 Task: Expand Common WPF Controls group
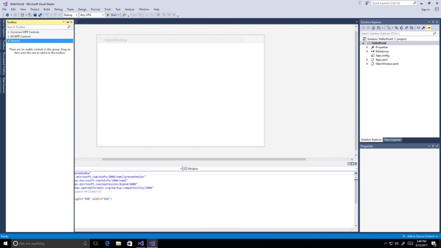click(x=8, y=32)
